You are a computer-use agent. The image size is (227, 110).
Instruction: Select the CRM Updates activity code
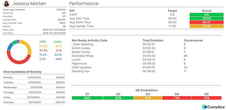click(81, 67)
